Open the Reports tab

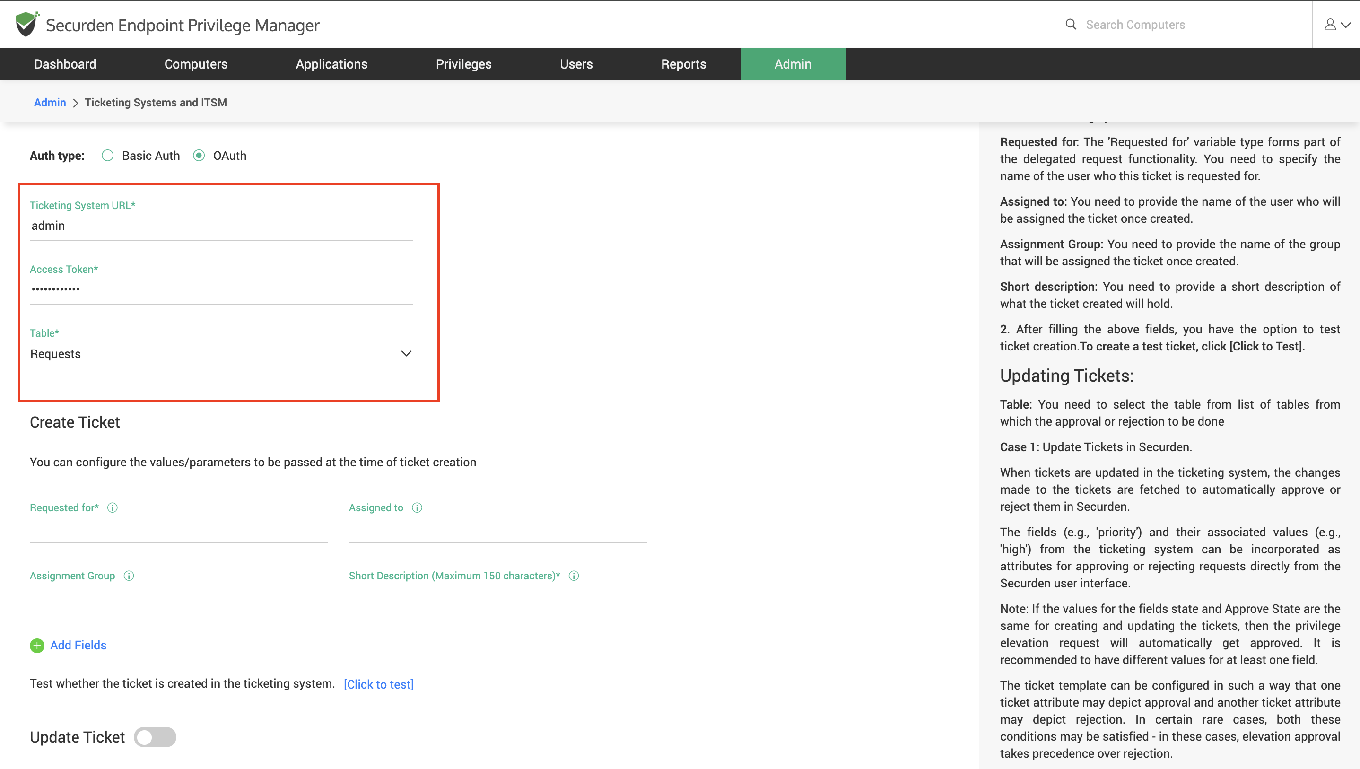coord(684,64)
